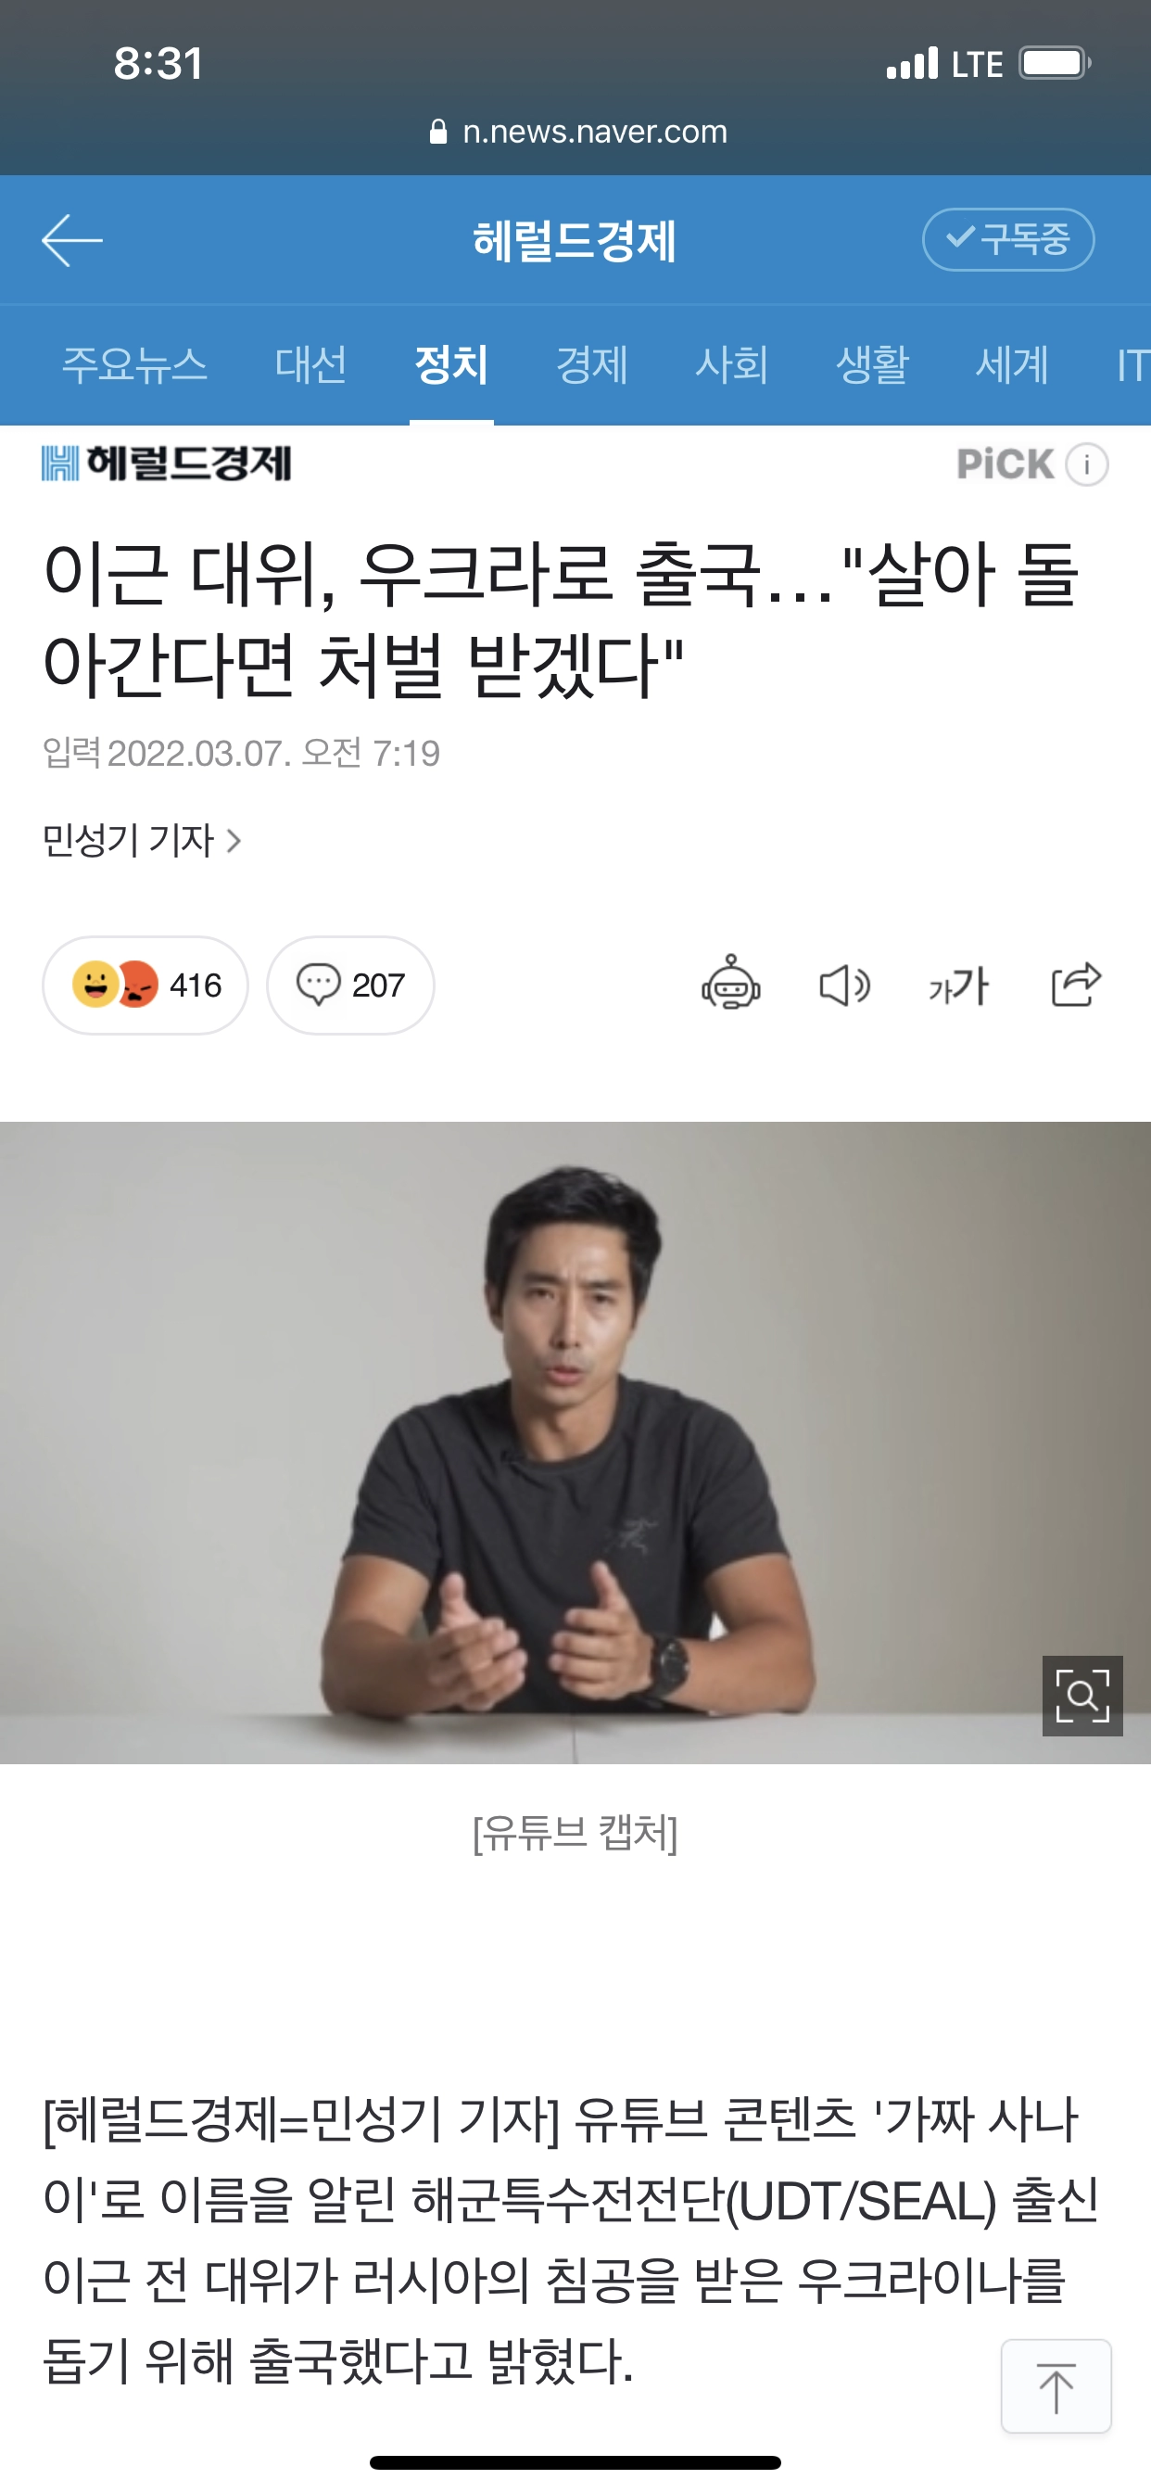Switch to 주요뉴스 tab

pos(134,364)
